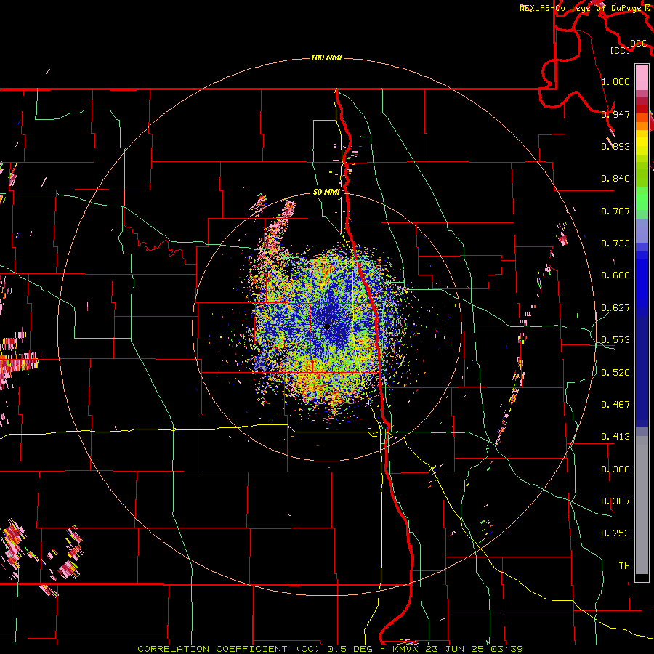Click the 0.360 legend value
654x654 pixels.
[x=615, y=469]
